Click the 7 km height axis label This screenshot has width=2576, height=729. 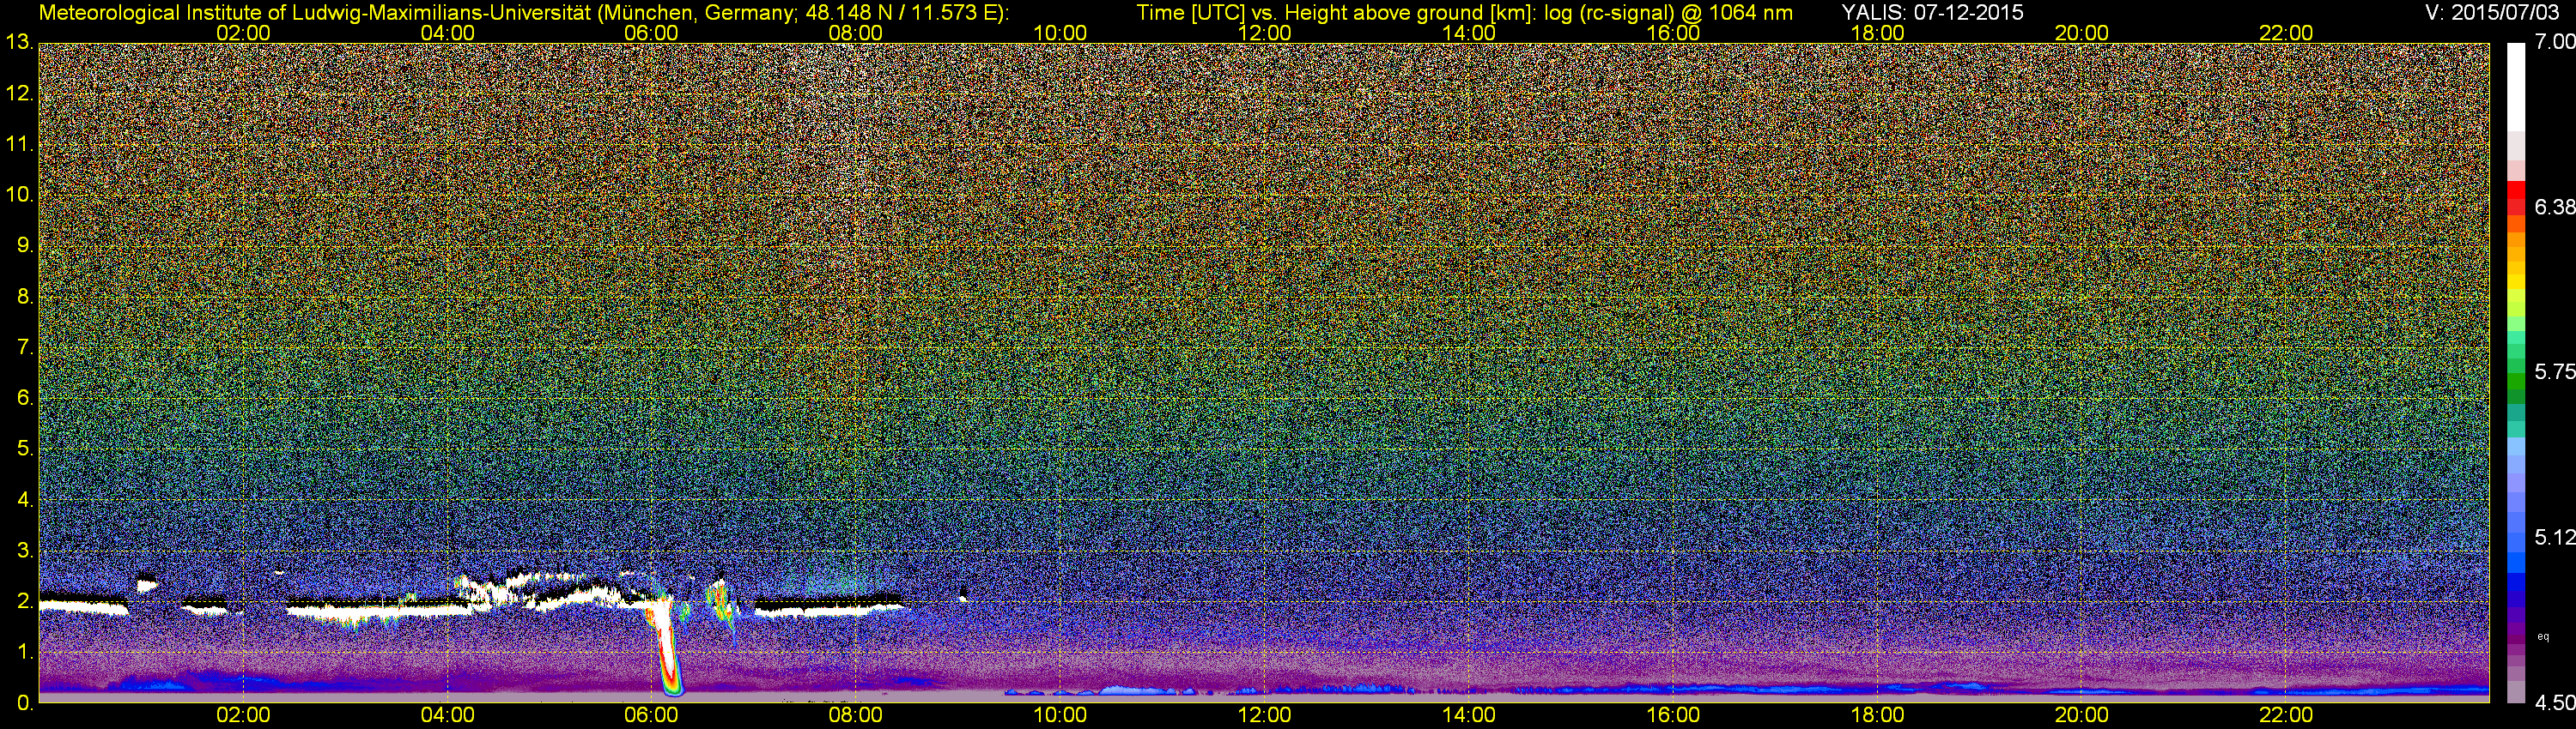[25, 346]
